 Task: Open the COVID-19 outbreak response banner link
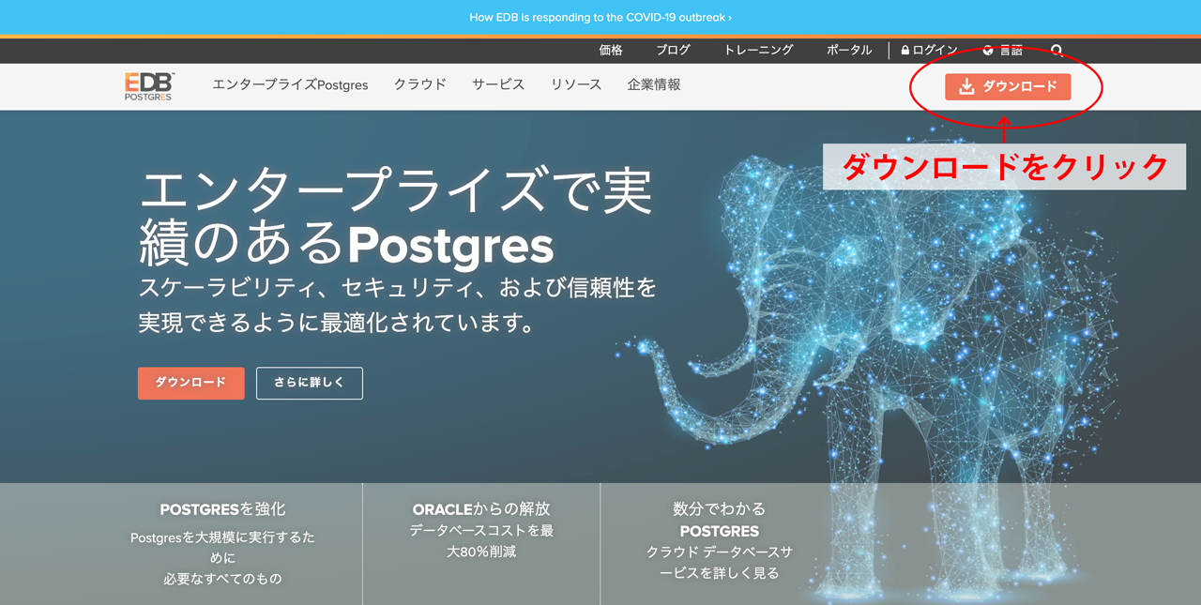[600, 17]
